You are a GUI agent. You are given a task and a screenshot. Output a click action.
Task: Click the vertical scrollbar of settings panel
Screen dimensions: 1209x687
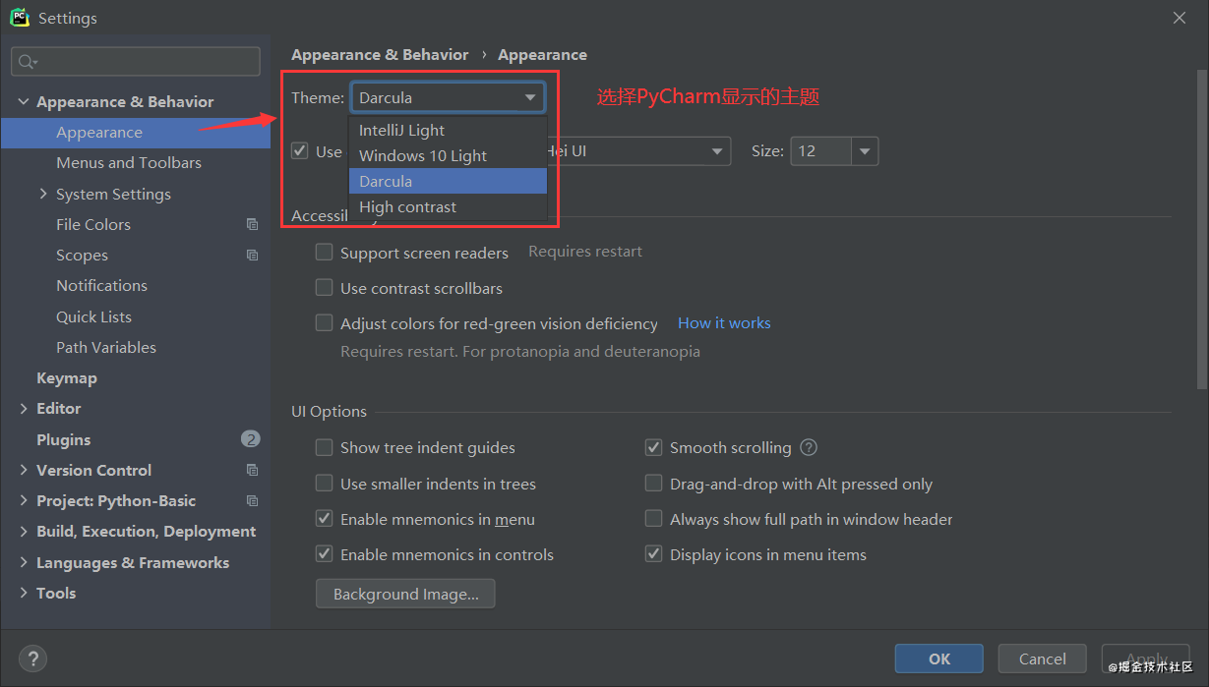1201,226
